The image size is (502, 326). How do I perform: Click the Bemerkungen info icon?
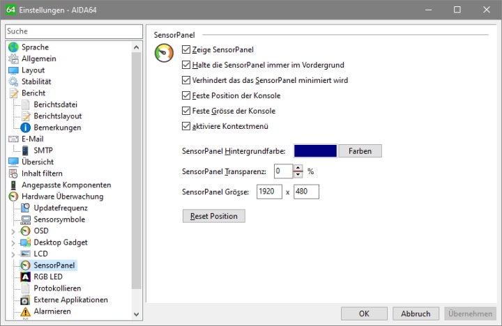26,127
